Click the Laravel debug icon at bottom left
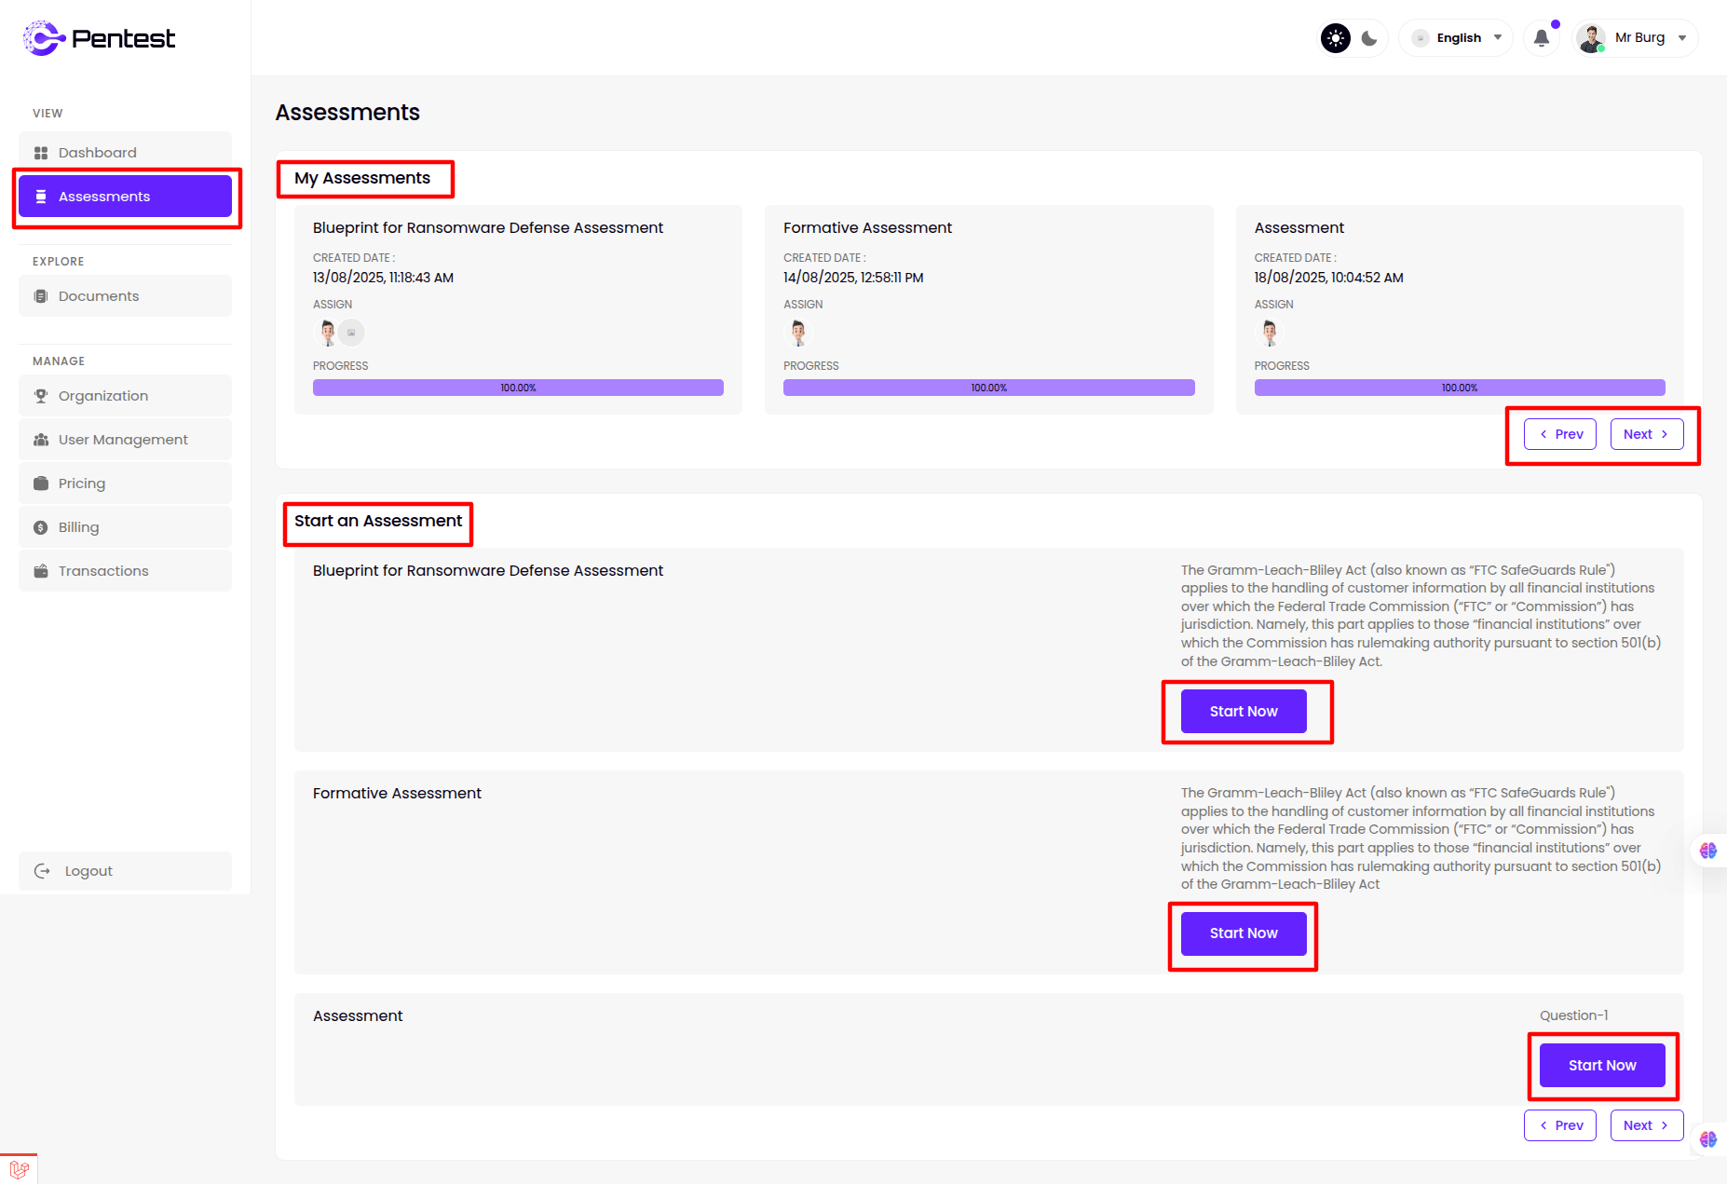1727x1185 pixels. 19,1168
